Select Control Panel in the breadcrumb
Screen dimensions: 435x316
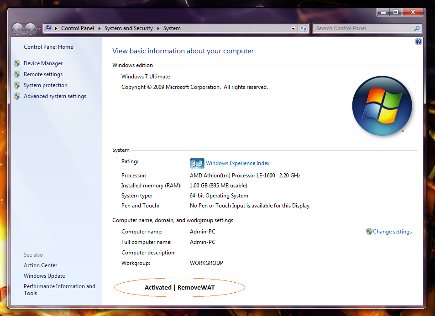pyautogui.click(x=78, y=28)
